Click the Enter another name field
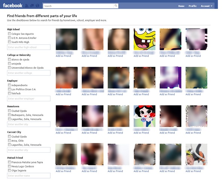 (29, 176)
